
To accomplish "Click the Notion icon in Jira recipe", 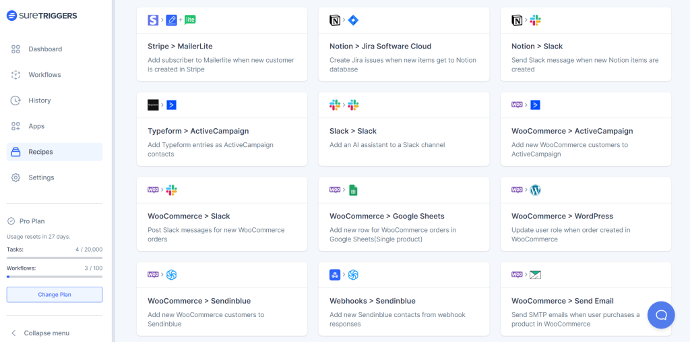I will 335,20.
